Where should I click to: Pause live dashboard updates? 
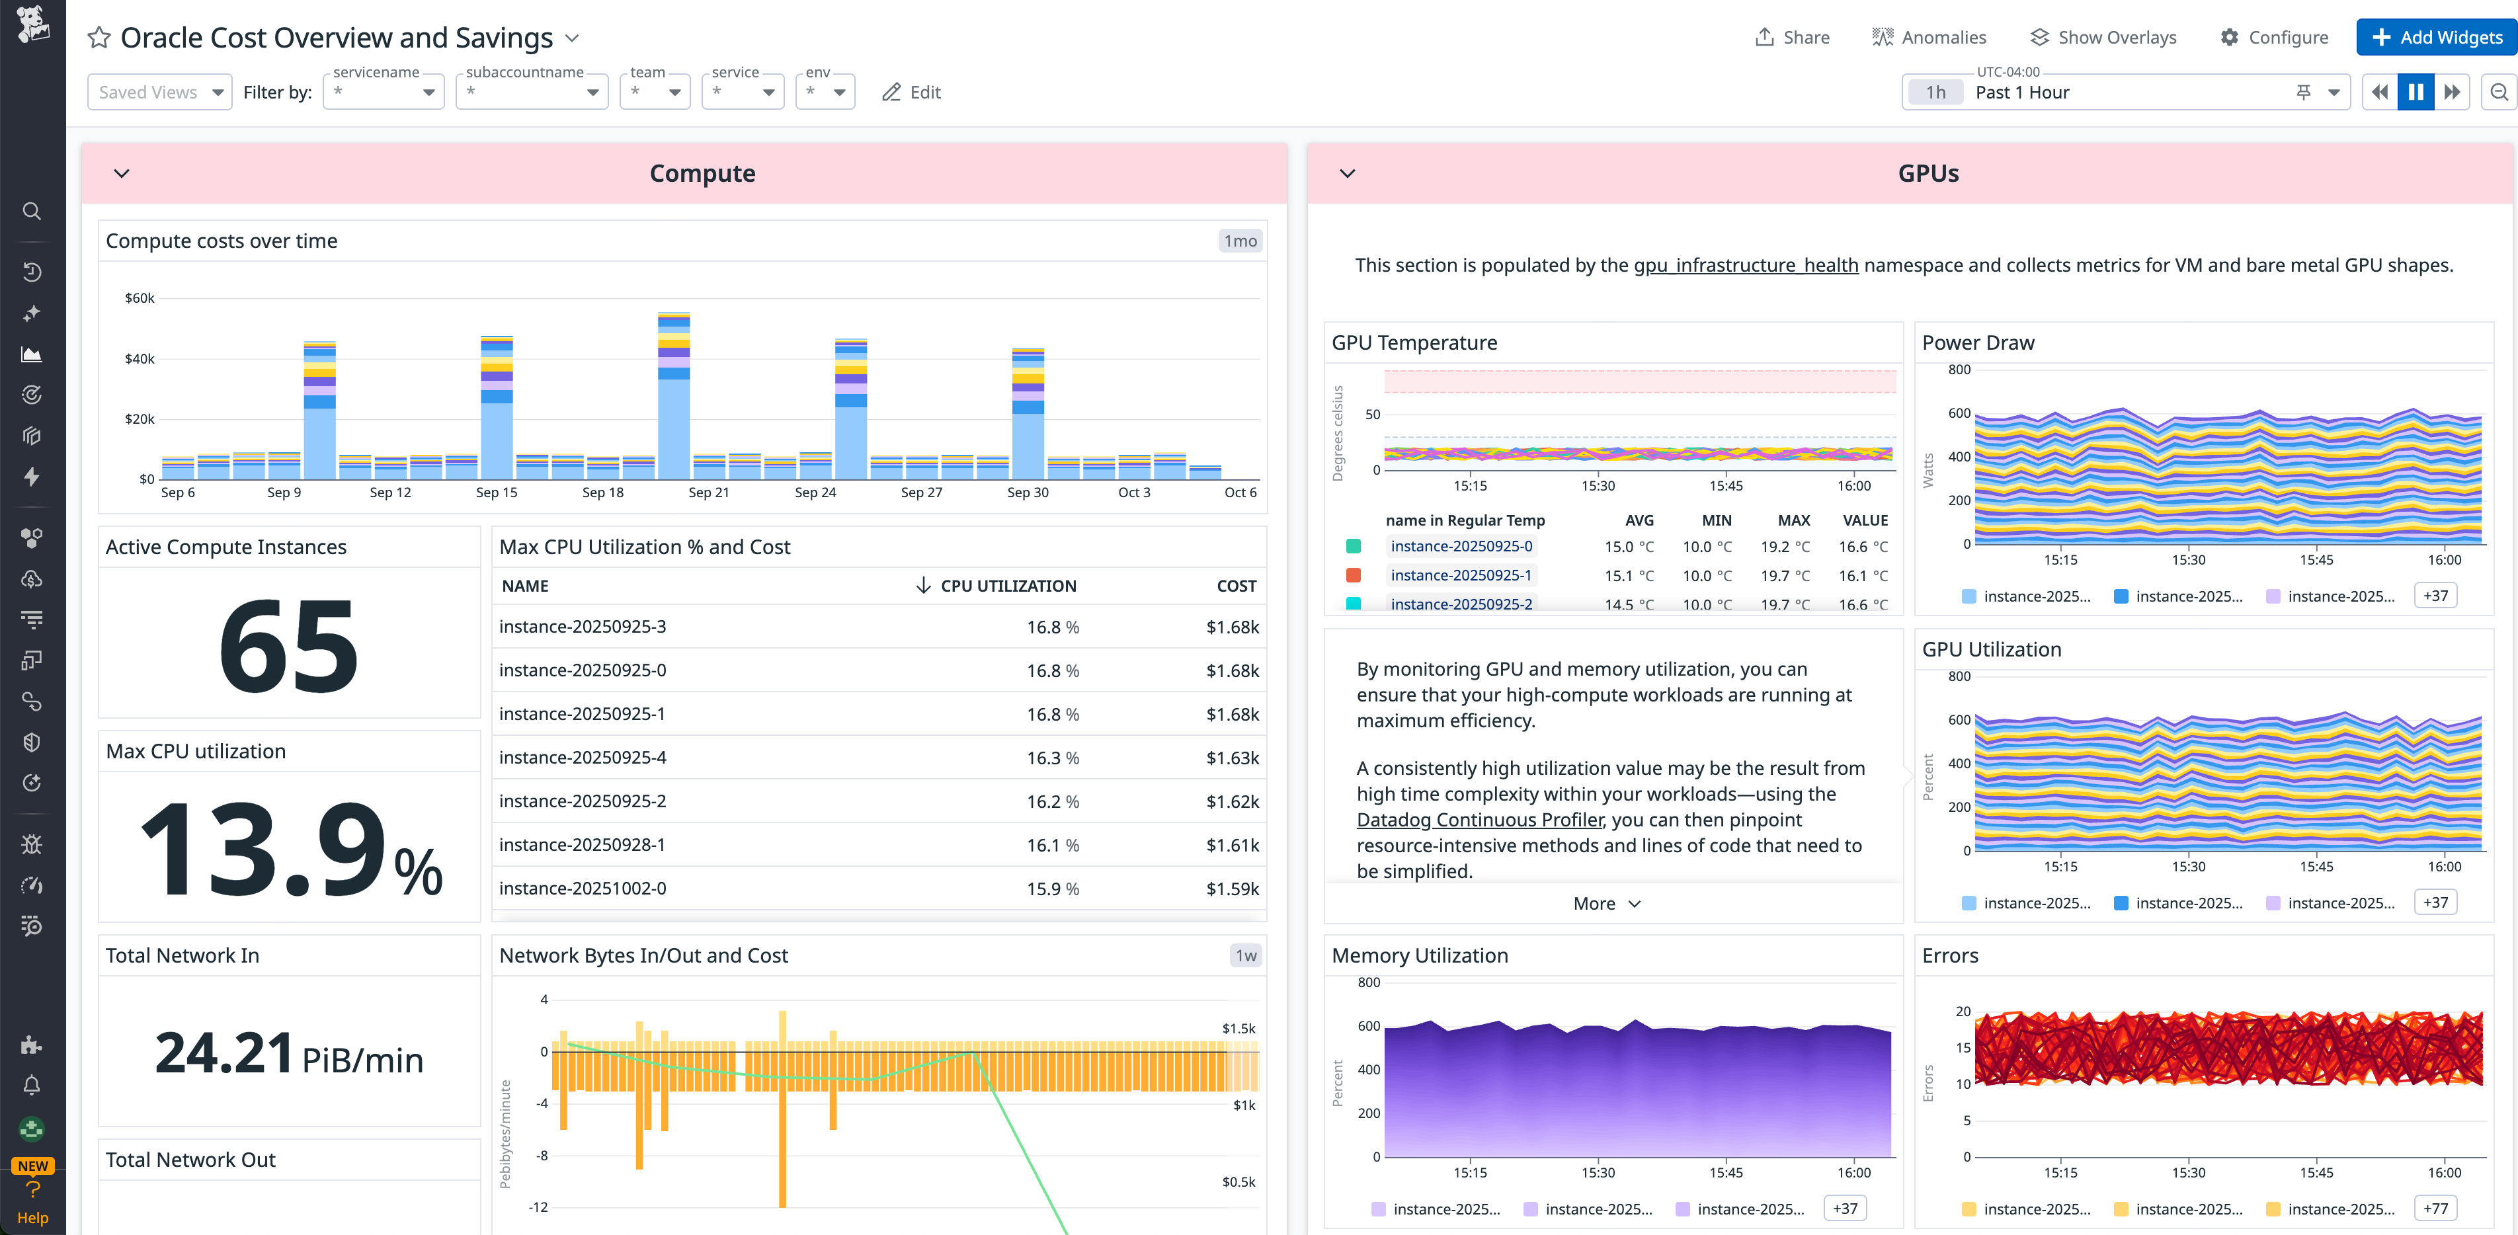pos(2416,91)
